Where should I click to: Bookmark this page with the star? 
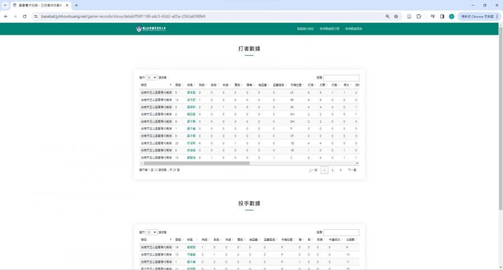[396, 16]
